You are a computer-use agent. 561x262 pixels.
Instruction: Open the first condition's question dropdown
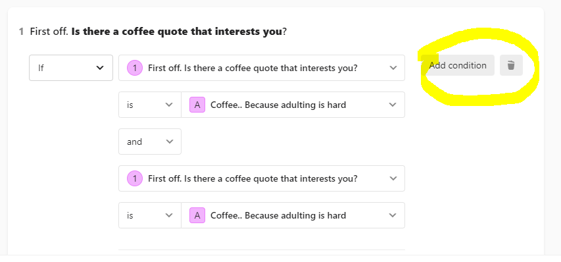point(262,68)
